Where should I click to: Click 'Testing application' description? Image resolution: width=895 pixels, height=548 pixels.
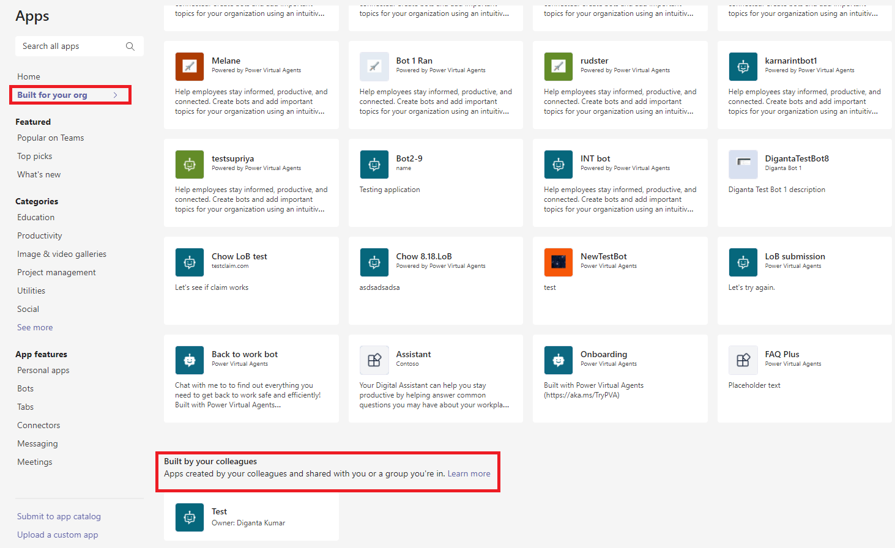(x=390, y=190)
